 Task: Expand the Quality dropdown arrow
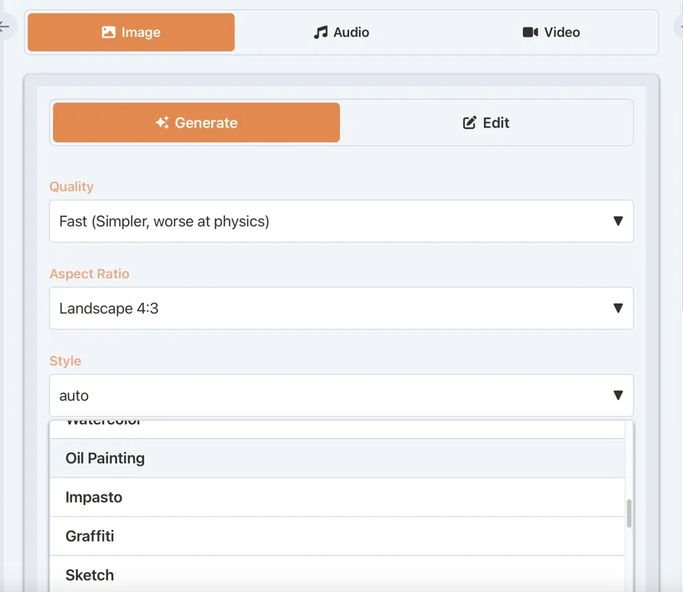point(618,222)
